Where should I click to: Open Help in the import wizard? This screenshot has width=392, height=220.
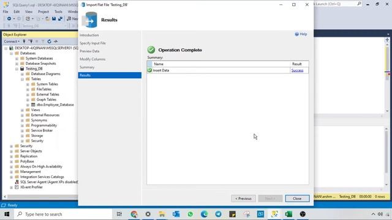(x=301, y=34)
